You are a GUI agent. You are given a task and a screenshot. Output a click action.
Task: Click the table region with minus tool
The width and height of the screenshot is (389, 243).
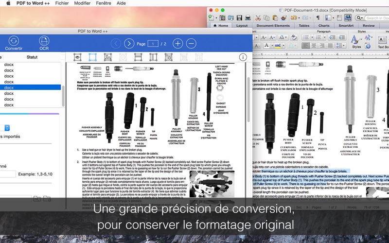click(168, 57)
